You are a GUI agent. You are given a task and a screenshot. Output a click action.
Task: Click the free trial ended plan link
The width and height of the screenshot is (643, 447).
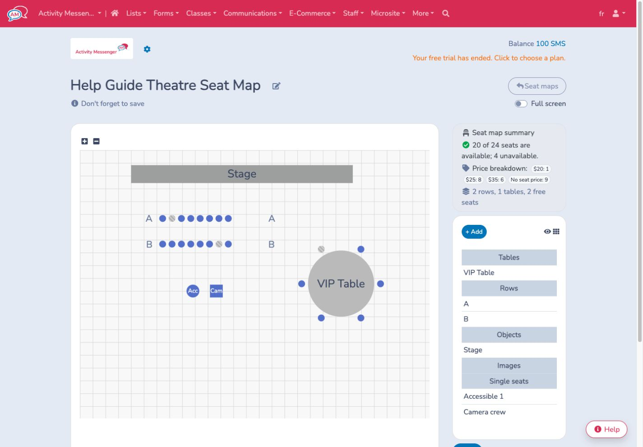pyautogui.click(x=489, y=58)
